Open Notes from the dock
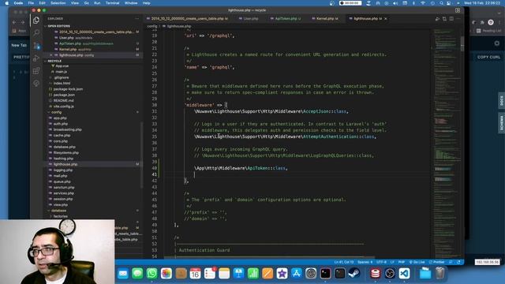This screenshot has height=284, width=505. [224, 274]
